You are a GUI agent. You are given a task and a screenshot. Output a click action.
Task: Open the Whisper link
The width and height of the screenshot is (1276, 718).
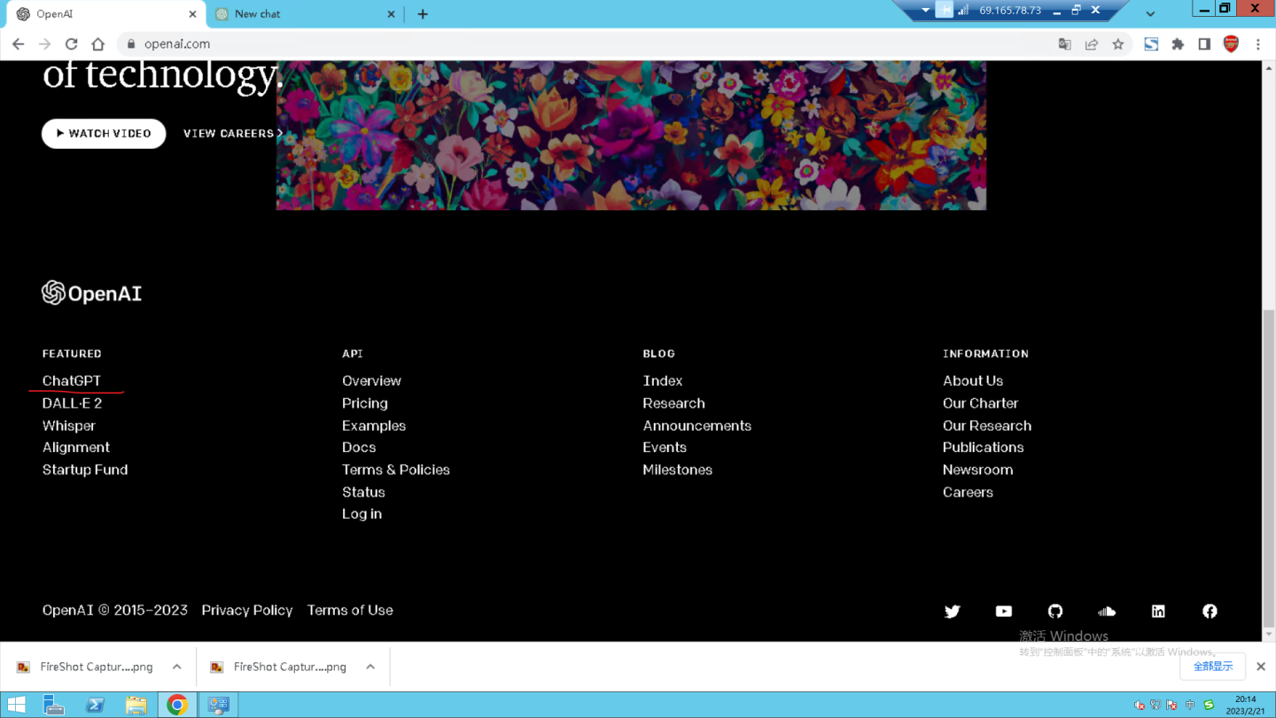tap(68, 425)
